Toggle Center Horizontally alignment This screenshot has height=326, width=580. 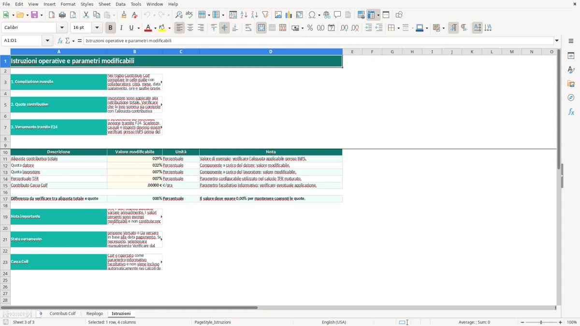190,28
